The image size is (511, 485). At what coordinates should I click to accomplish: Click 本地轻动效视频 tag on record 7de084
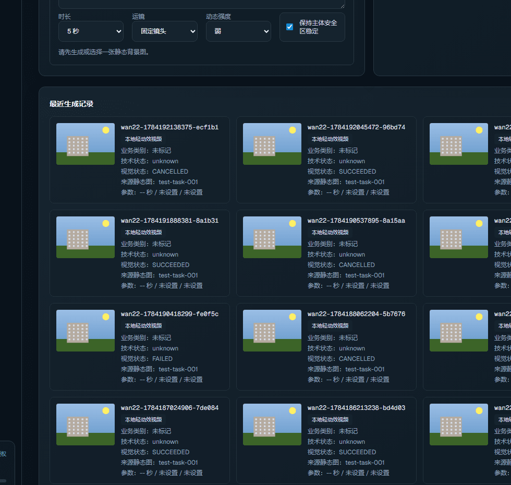click(x=143, y=419)
